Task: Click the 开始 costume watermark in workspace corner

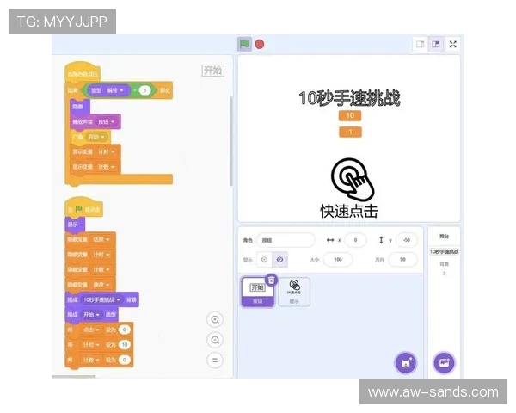Action: click(213, 71)
